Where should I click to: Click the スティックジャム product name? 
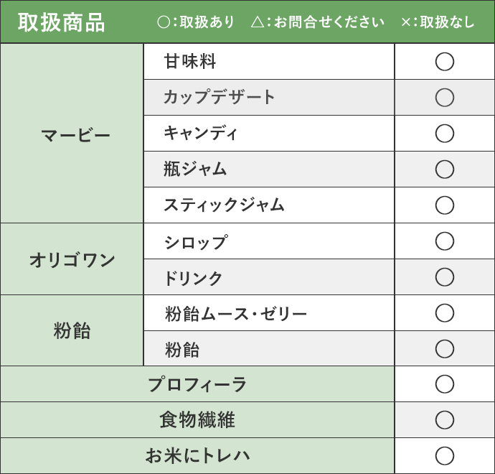(x=224, y=205)
